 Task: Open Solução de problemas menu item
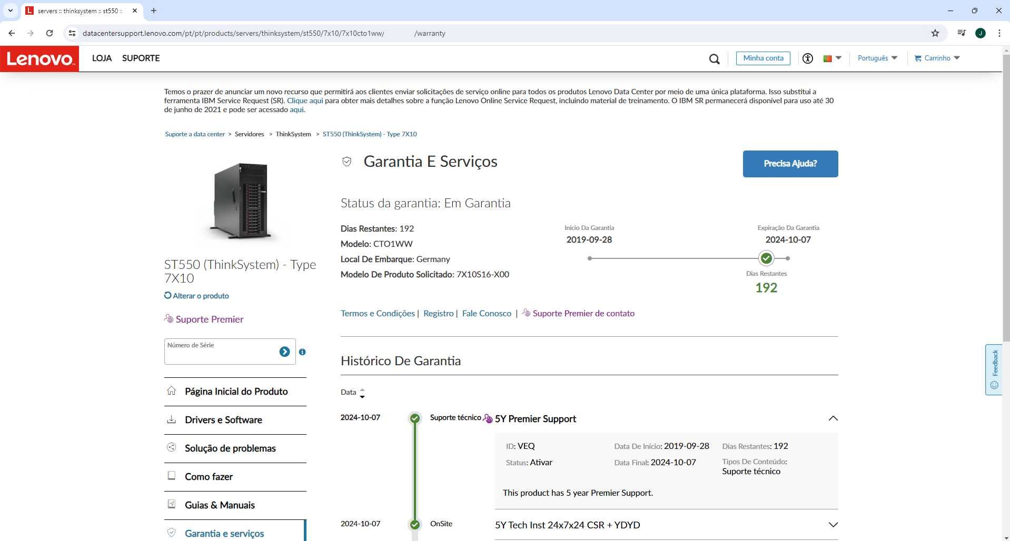tap(235, 448)
